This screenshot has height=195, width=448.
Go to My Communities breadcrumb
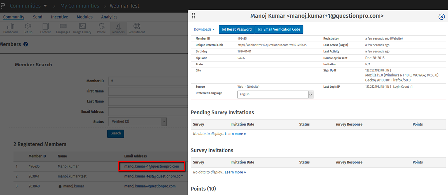point(80,6)
